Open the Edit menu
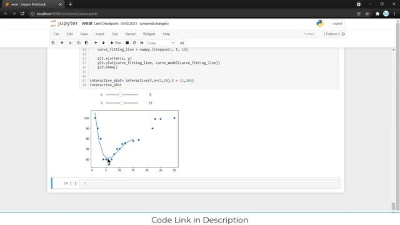400x225 pixels. coord(69,34)
